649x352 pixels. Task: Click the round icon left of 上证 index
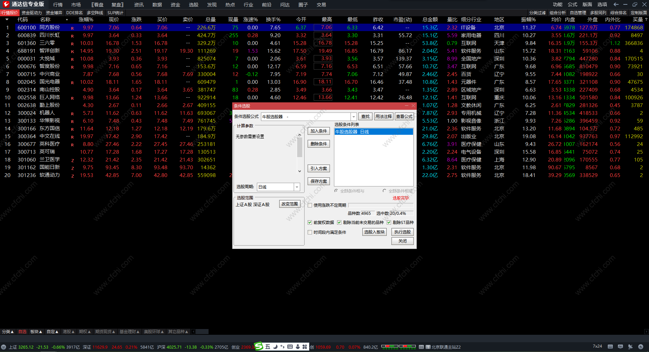(4, 347)
